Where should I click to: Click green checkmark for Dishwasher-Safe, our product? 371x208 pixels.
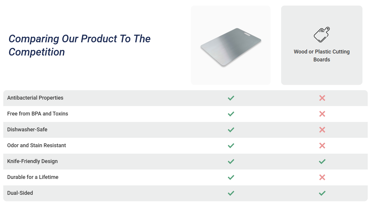tap(231, 130)
